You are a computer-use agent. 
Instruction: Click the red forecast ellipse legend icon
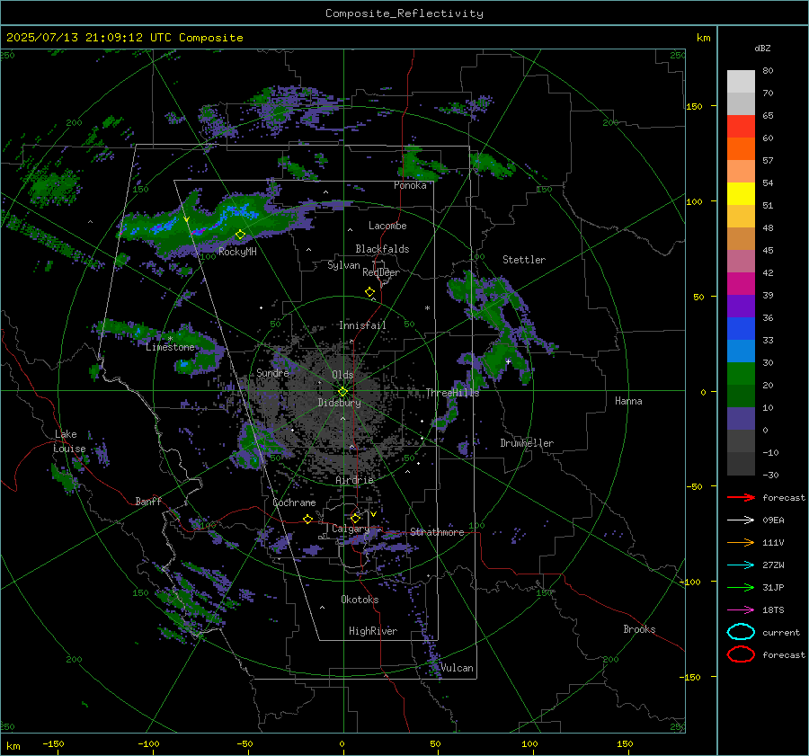(x=741, y=654)
